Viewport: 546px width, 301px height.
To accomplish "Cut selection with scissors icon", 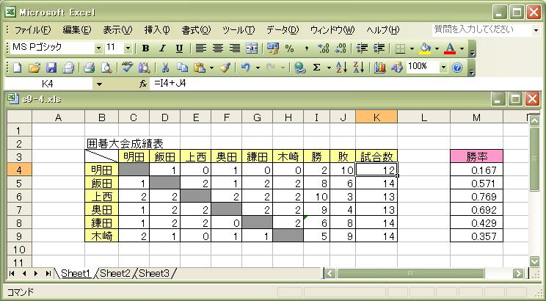I will (x=165, y=68).
